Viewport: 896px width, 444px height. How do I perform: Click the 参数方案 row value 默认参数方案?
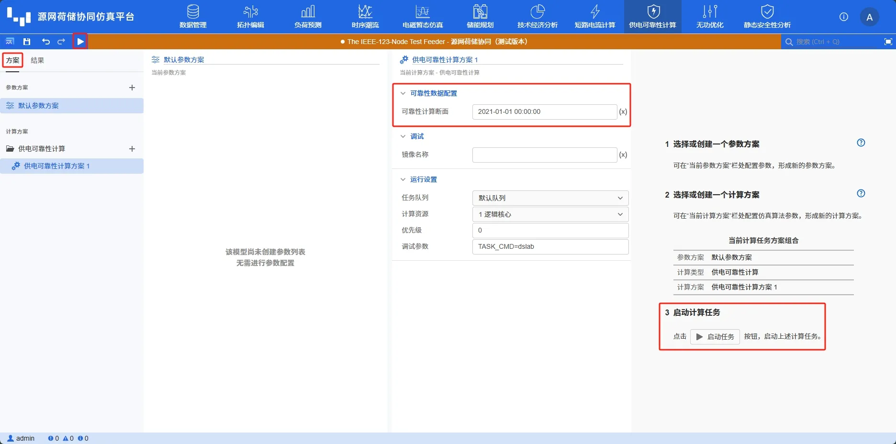tap(731, 257)
